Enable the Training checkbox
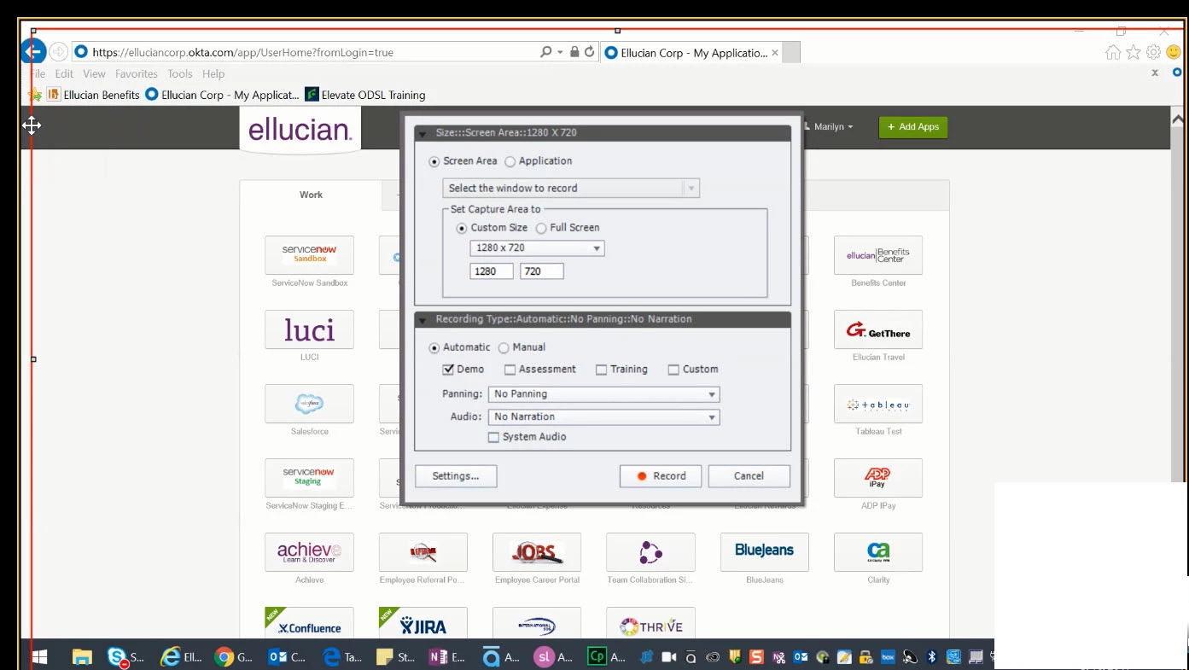This screenshot has height=670, width=1189. [601, 370]
